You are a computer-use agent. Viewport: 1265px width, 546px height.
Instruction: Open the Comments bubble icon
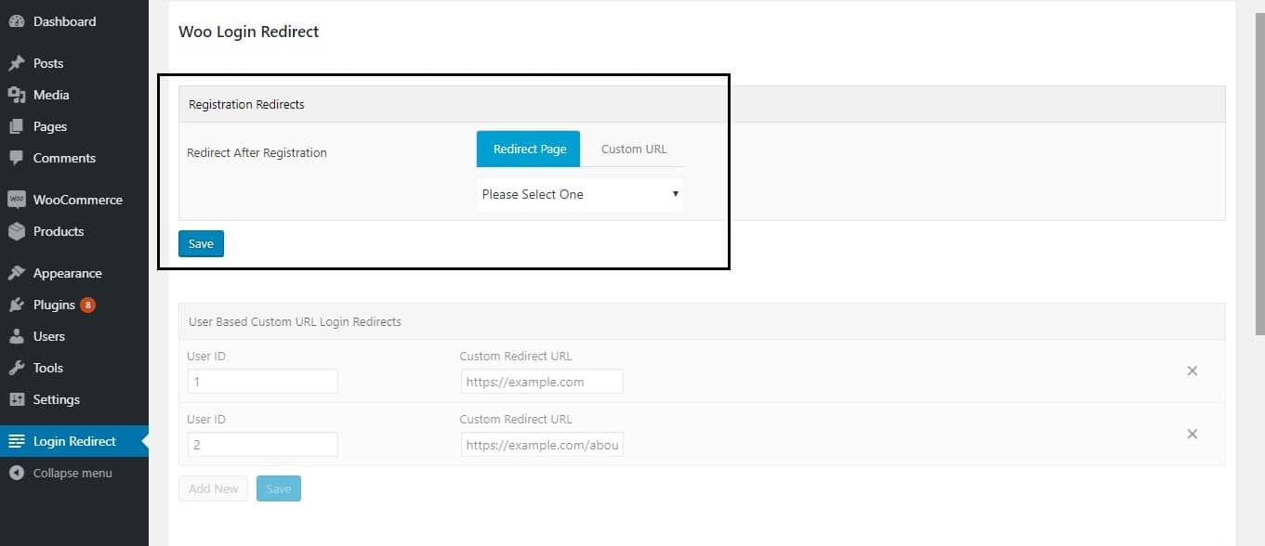point(17,158)
